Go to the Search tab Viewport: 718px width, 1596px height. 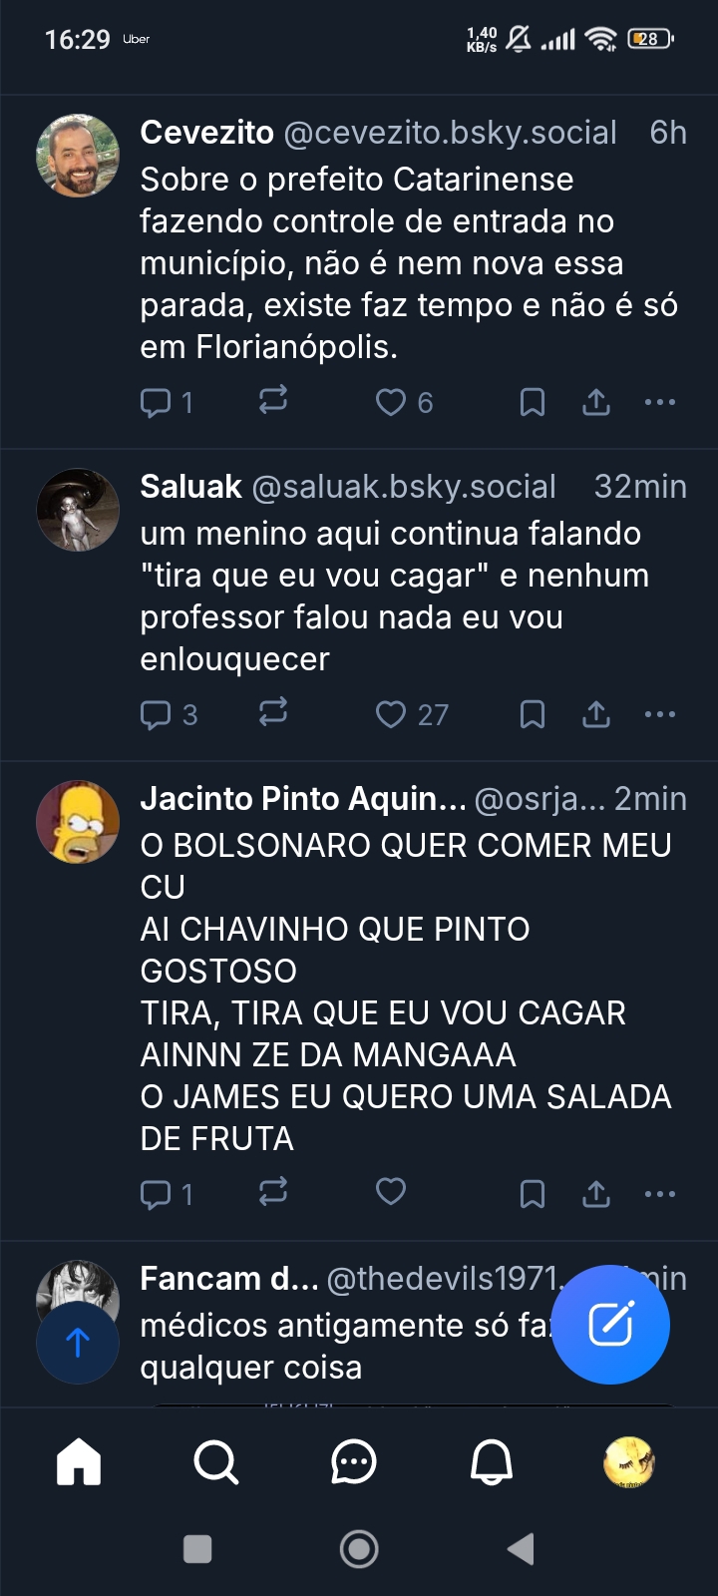pyautogui.click(x=215, y=1463)
